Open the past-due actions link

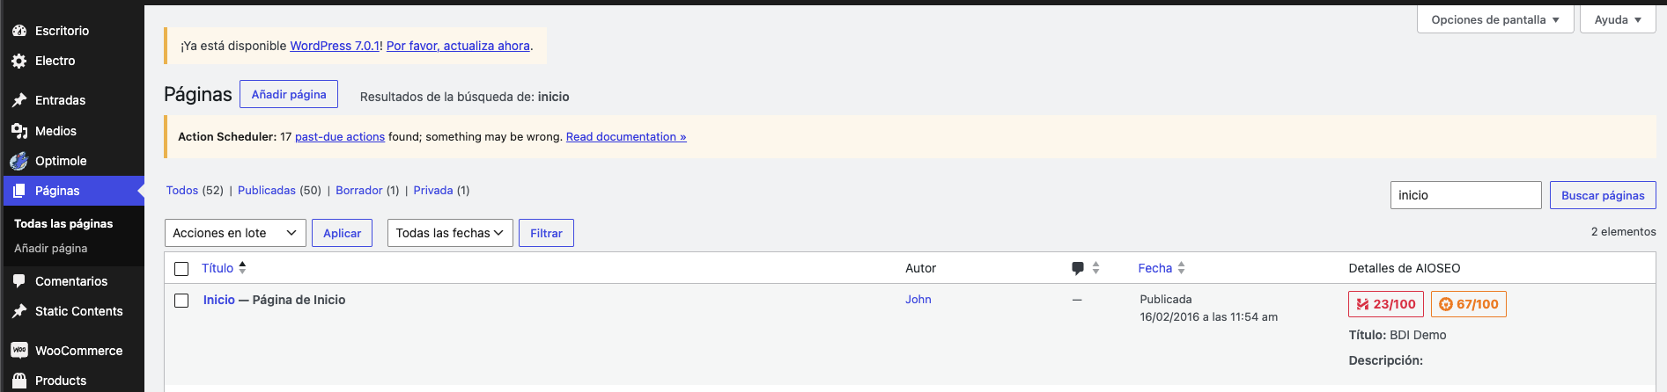click(340, 136)
